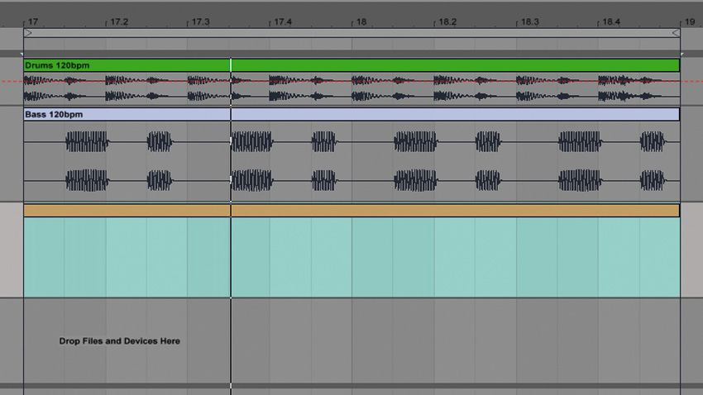Click 18.3 on the beat ruler
This screenshot has height=395, width=703.
coord(530,21)
